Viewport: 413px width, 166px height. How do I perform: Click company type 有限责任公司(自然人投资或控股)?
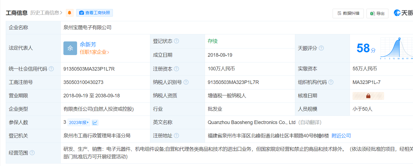[x=99, y=109]
